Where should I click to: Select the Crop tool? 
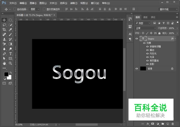point(4,30)
